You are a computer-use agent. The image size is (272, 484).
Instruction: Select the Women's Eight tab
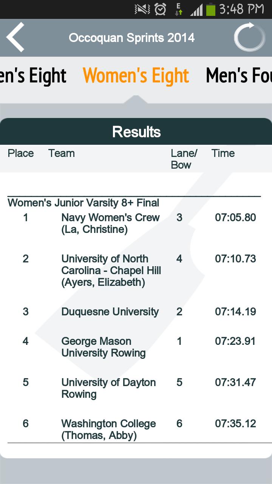tap(136, 75)
